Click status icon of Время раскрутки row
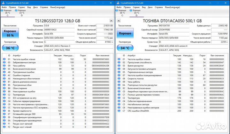Image resolution: width=230 pixels, height=134 pixels. point(119,66)
